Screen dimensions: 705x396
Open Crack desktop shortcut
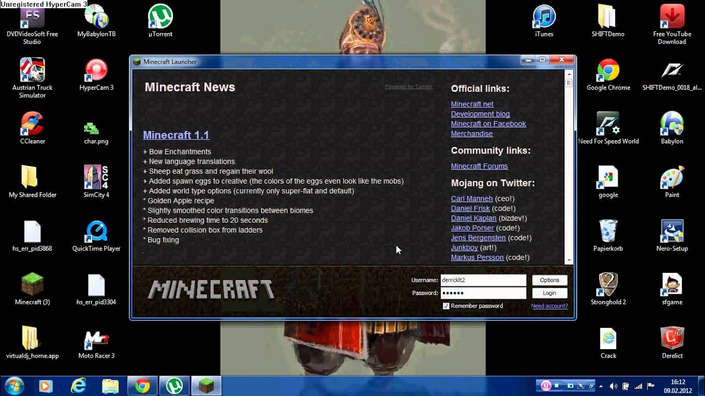(608, 343)
